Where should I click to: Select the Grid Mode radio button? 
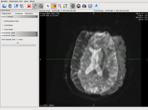pos(3,25)
